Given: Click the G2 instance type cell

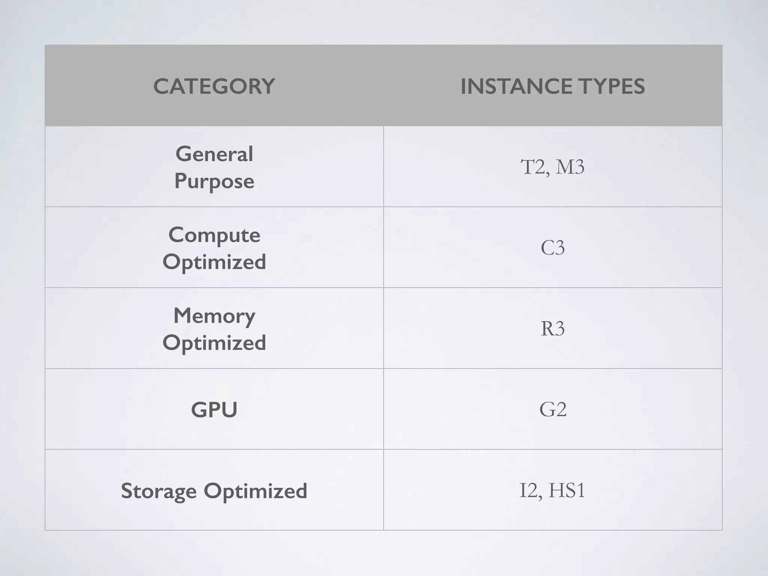Looking at the screenshot, I should click(x=552, y=409).
